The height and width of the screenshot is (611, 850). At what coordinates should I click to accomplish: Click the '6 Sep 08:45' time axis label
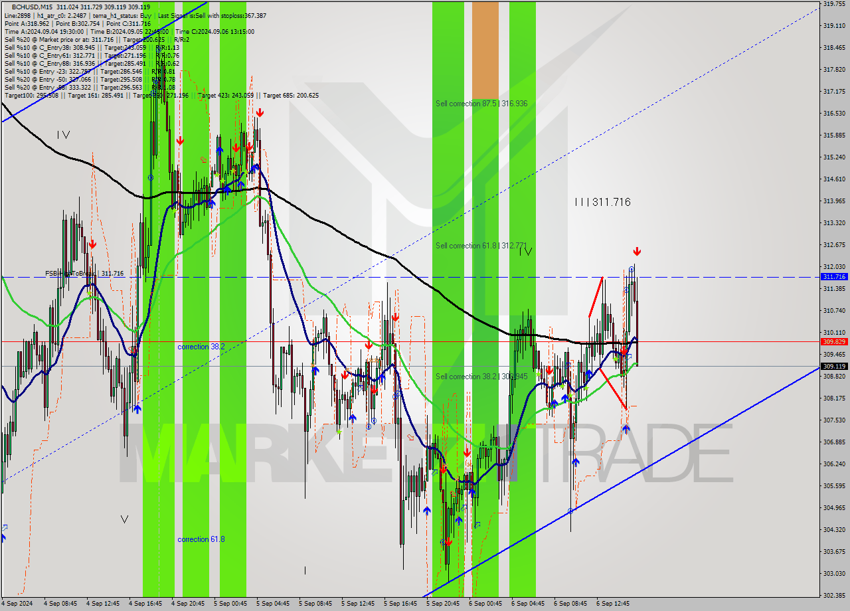point(570,604)
